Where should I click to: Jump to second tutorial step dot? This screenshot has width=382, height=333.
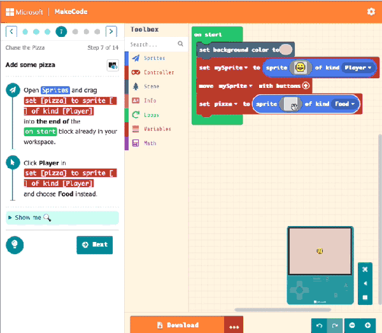[x=36, y=32]
